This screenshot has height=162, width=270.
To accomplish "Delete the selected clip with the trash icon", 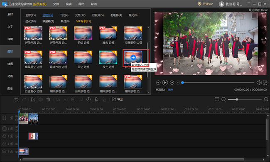I will tap(48, 100).
